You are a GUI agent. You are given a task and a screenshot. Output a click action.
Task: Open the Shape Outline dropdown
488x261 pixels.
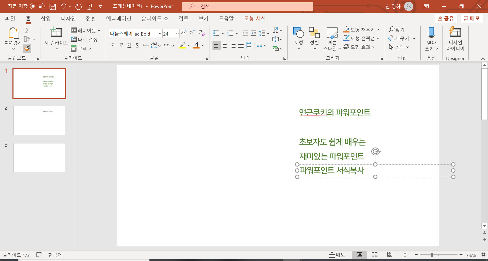click(378, 38)
